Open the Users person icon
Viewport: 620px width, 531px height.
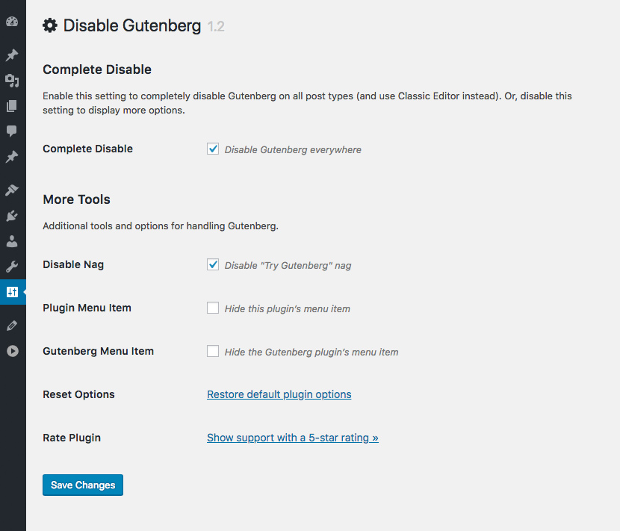(12, 241)
